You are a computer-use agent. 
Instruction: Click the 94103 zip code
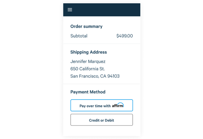[x=113, y=76]
